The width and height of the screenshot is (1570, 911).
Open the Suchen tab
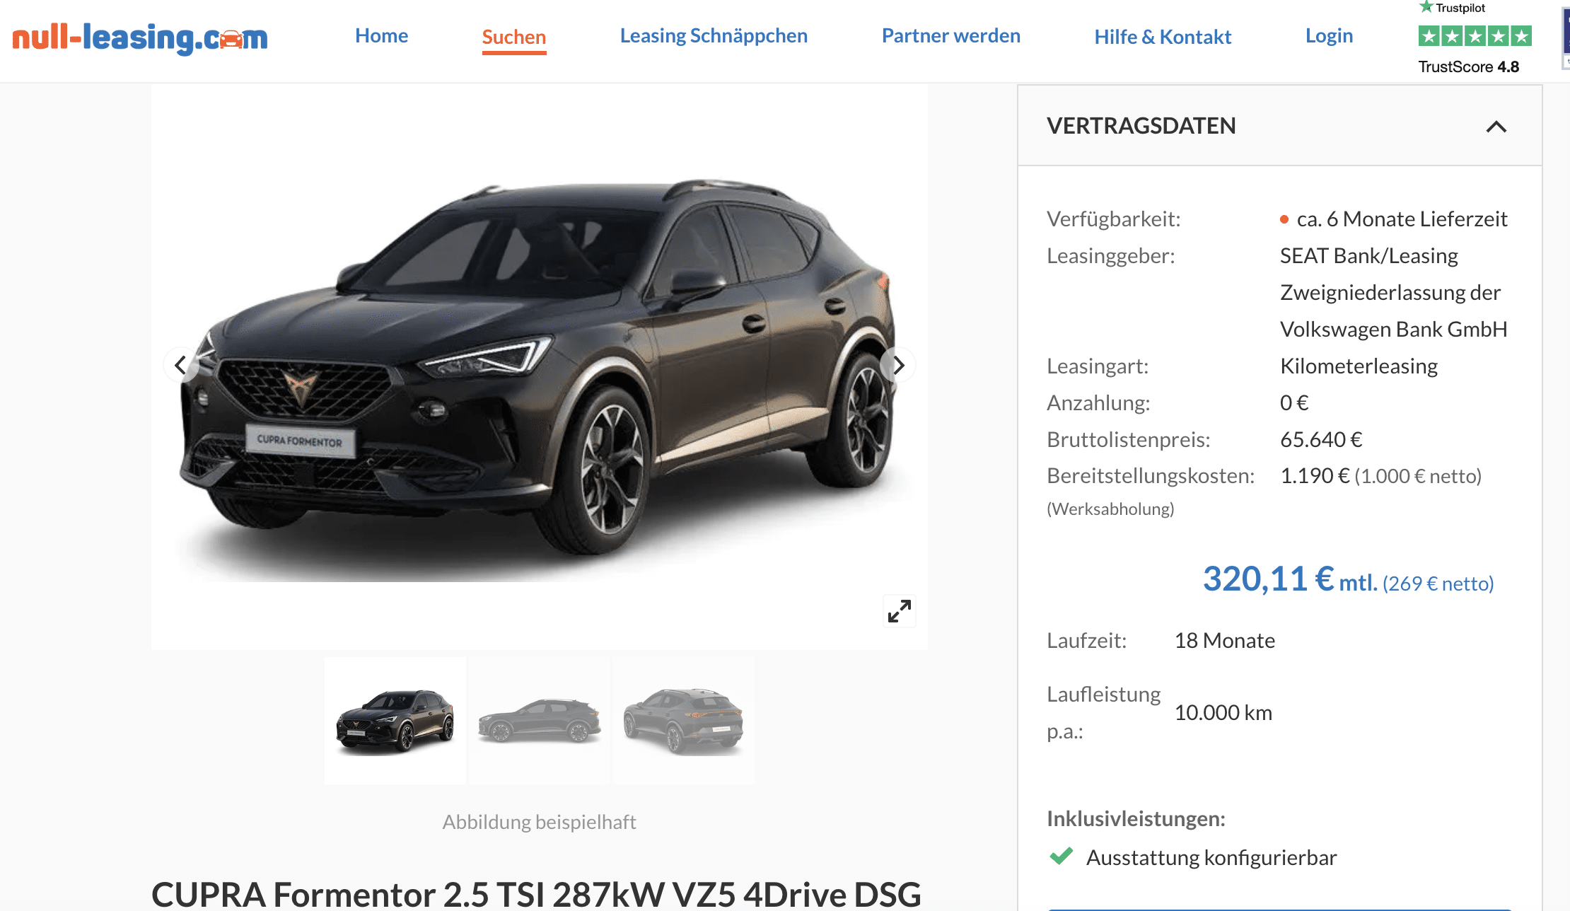coord(514,37)
